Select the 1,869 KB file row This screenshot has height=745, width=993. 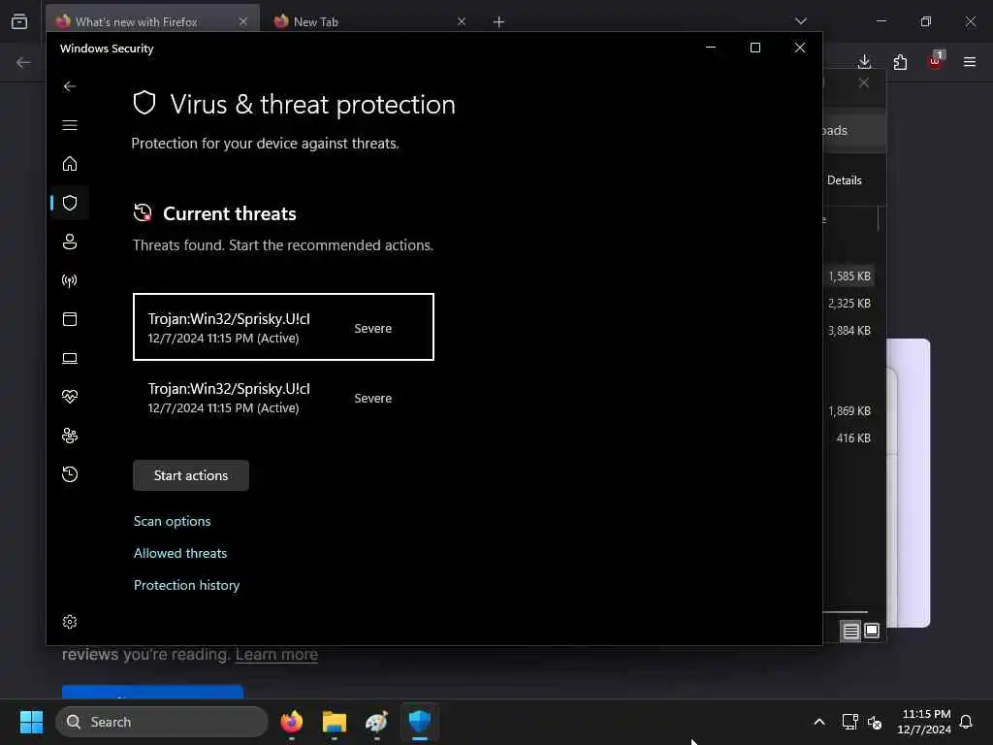(849, 411)
